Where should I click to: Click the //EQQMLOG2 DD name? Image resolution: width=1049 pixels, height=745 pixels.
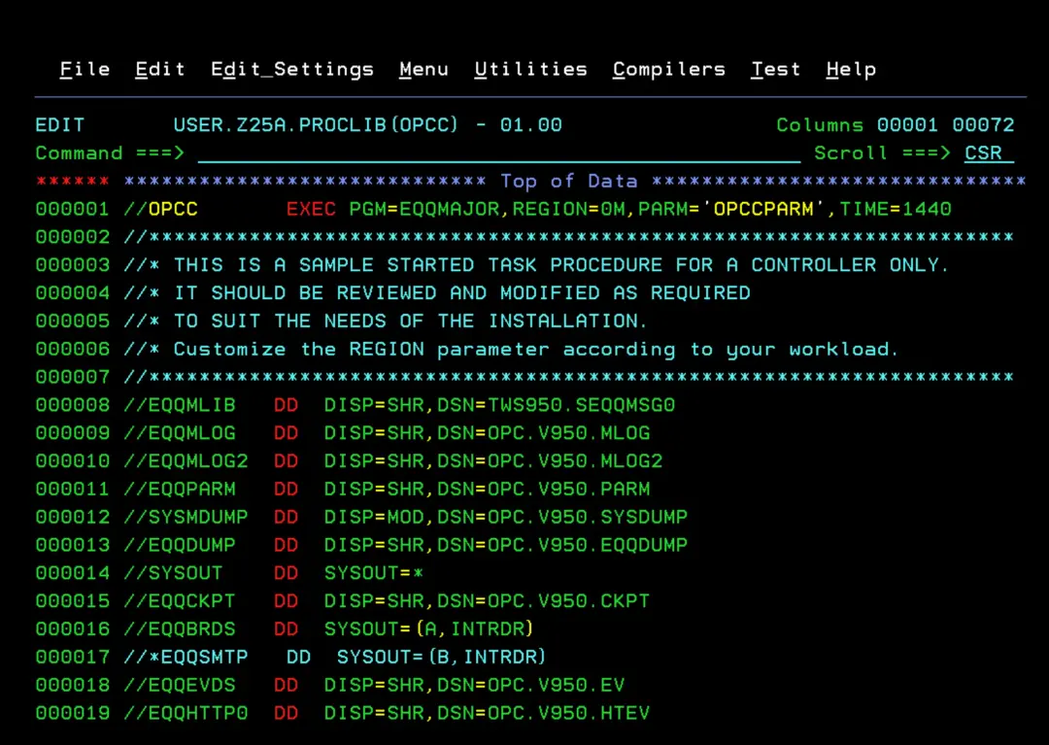(186, 462)
